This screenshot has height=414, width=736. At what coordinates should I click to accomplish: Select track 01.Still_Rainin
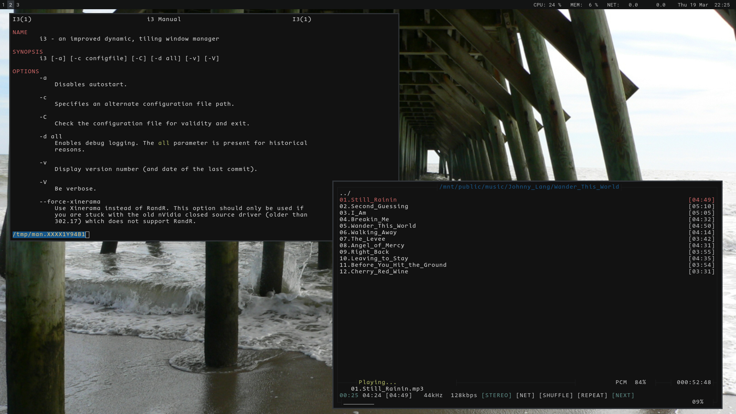coord(368,200)
